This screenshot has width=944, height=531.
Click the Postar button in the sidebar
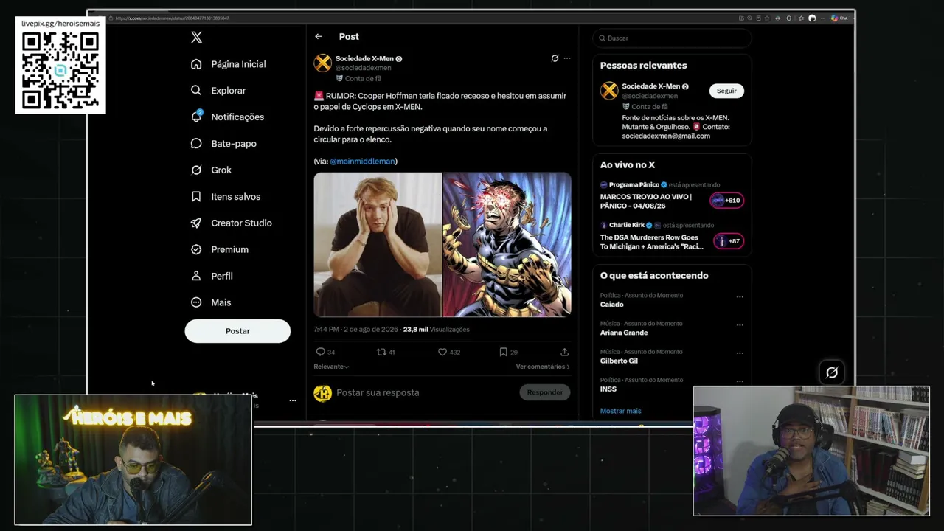tap(237, 331)
